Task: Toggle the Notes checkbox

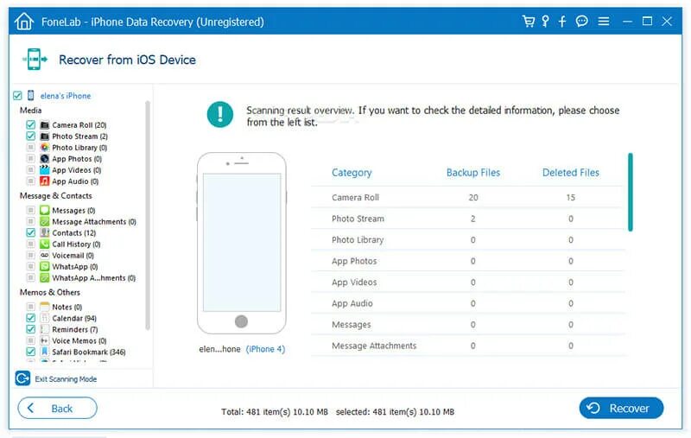Action: point(30,307)
